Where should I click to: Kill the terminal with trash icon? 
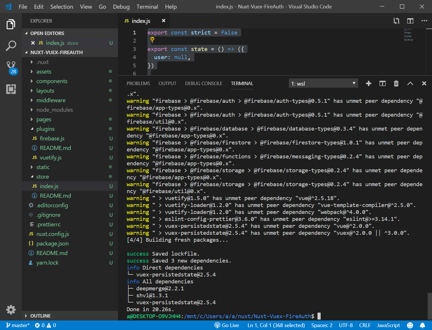tap(396, 83)
